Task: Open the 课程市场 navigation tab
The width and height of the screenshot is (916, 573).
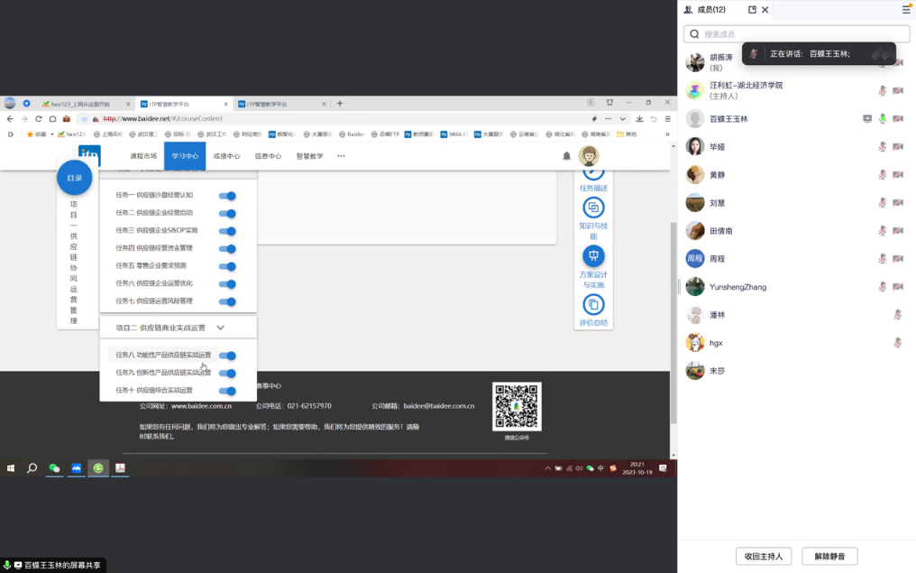Action: coord(143,156)
